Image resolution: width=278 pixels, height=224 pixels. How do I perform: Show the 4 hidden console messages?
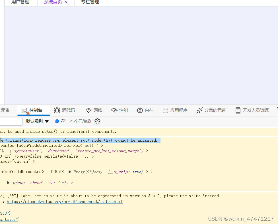81,121
